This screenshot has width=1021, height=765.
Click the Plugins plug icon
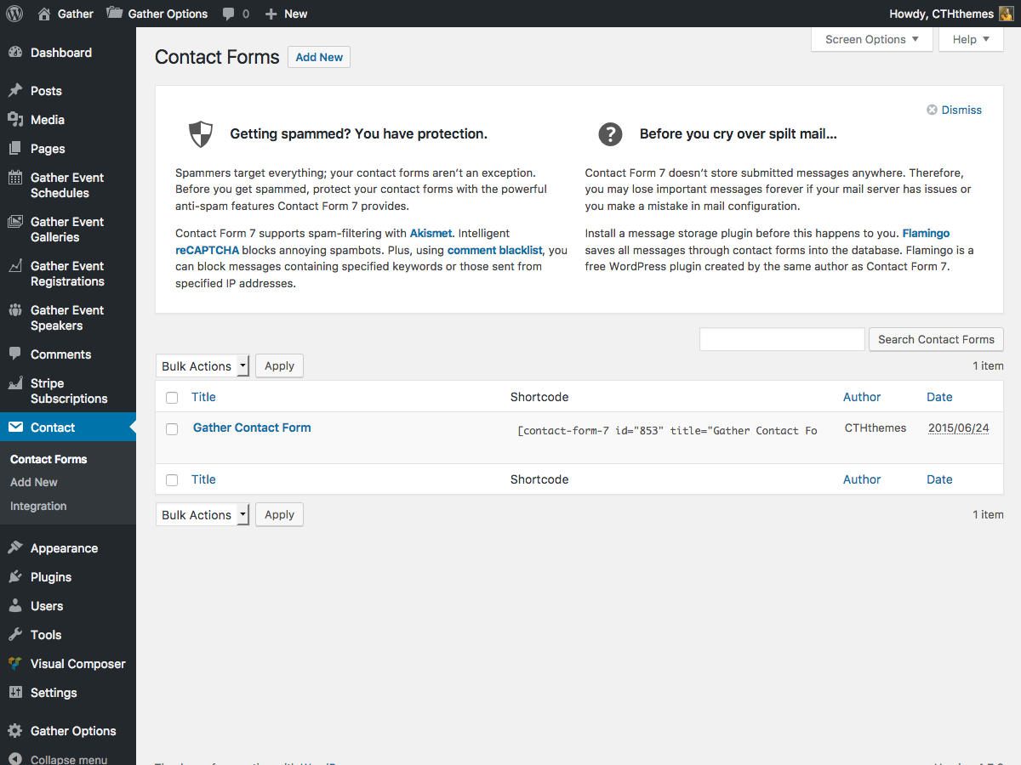coord(15,577)
